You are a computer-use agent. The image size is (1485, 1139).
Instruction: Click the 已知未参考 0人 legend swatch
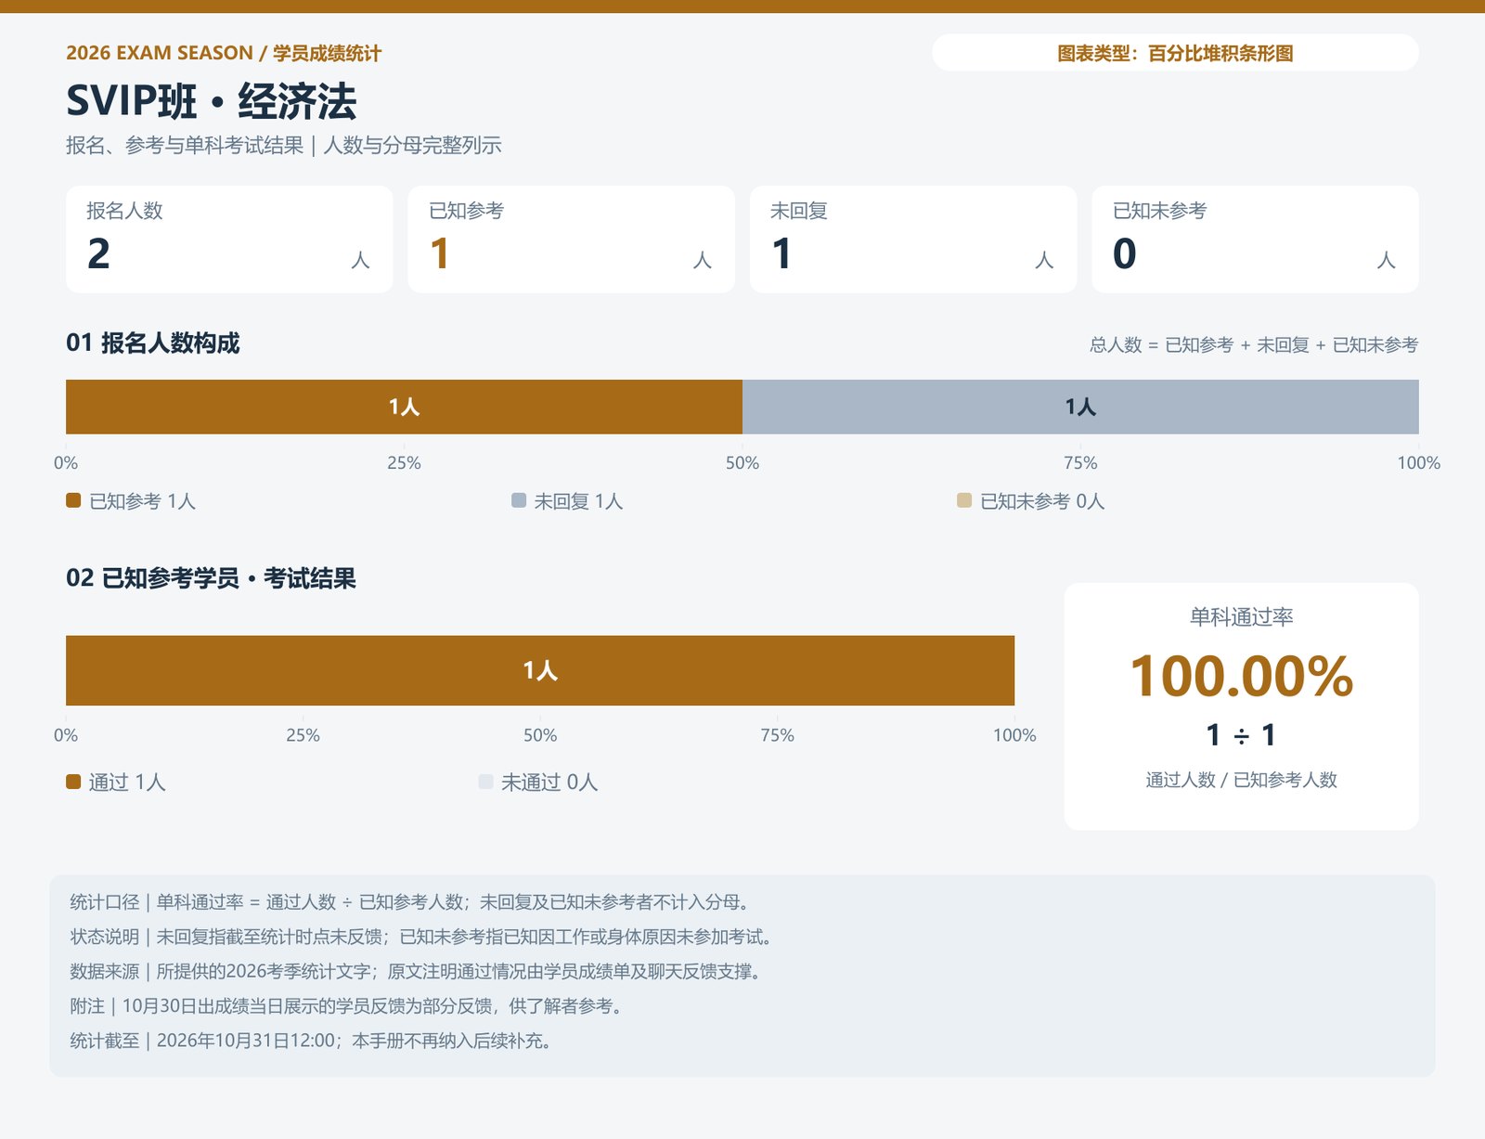964,500
